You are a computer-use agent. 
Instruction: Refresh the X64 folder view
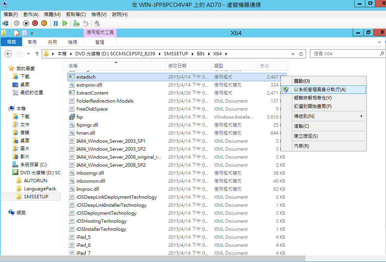(301, 54)
